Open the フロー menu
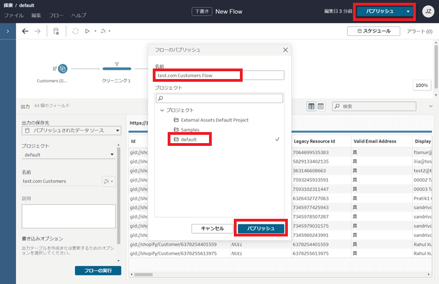This screenshot has height=284, width=439. (56, 15)
